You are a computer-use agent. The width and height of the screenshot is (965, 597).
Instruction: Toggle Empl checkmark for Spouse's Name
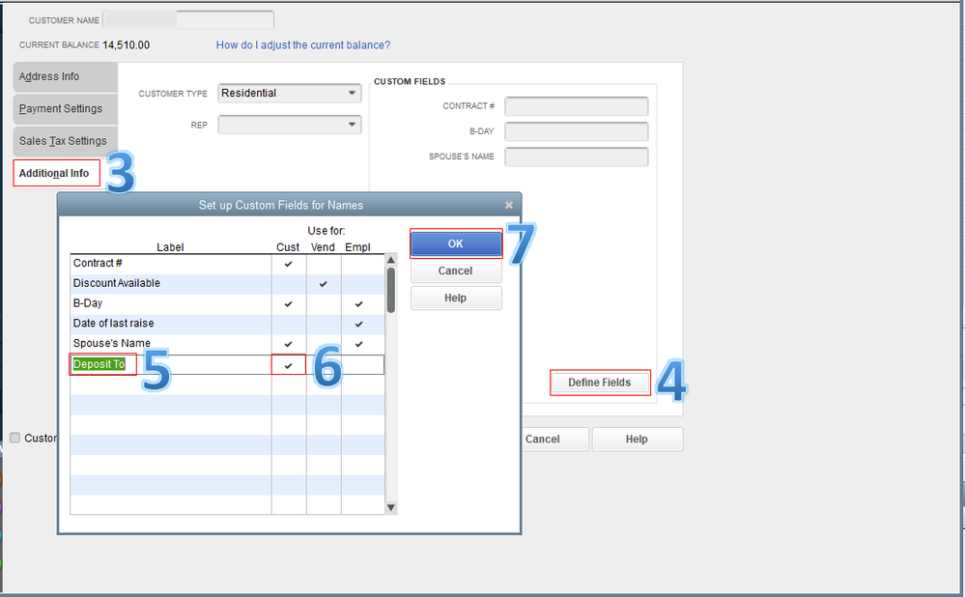click(x=360, y=344)
